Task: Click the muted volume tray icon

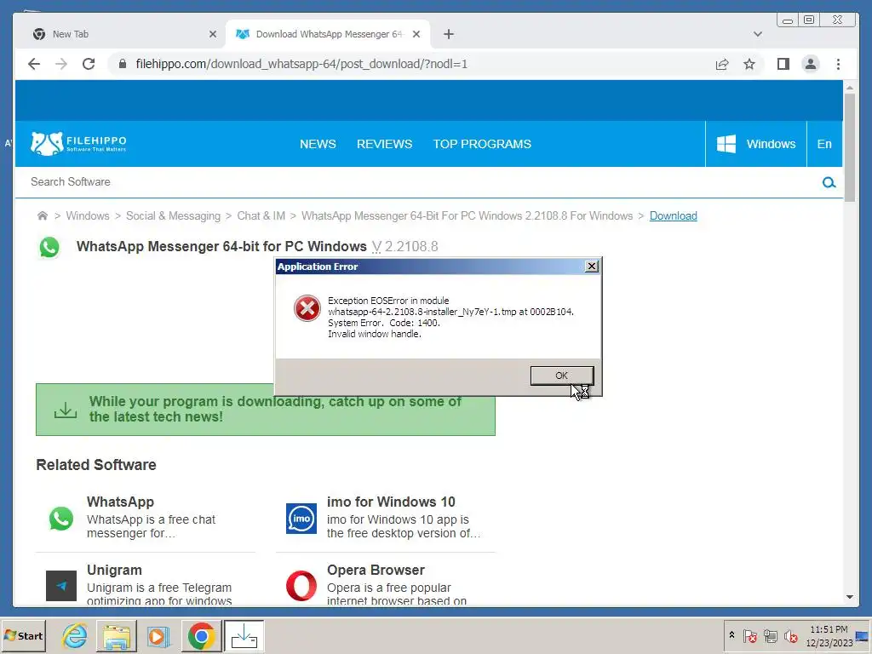Action: [791, 635]
